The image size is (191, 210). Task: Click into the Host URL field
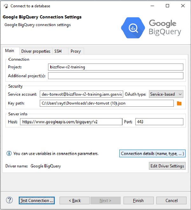(x=71, y=122)
